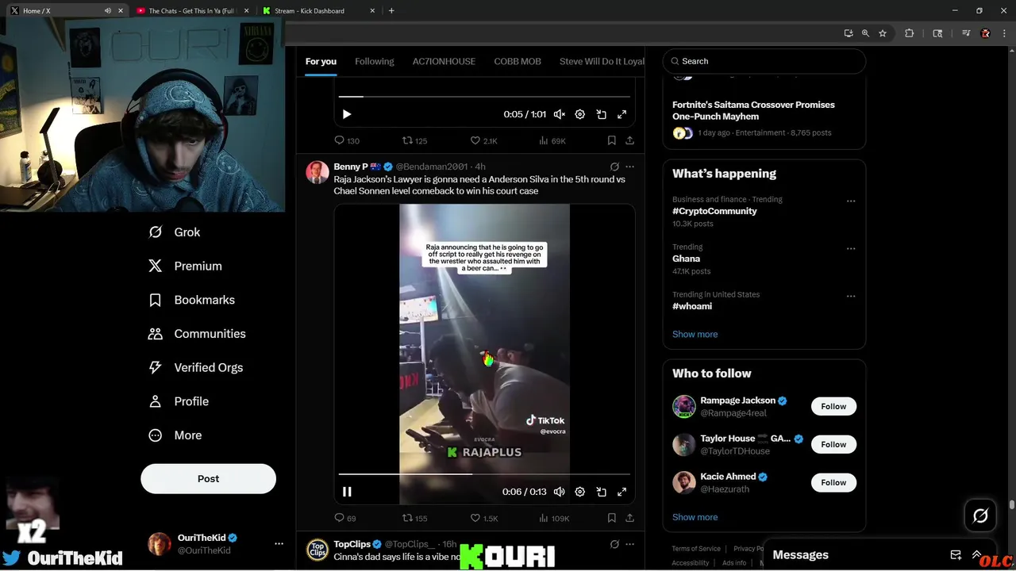
Task: Ask Grok about the TopClips post
Action: click(614, 544)
